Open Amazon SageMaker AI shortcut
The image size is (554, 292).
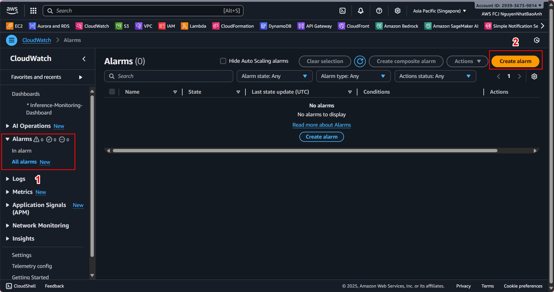click(451, 26)
